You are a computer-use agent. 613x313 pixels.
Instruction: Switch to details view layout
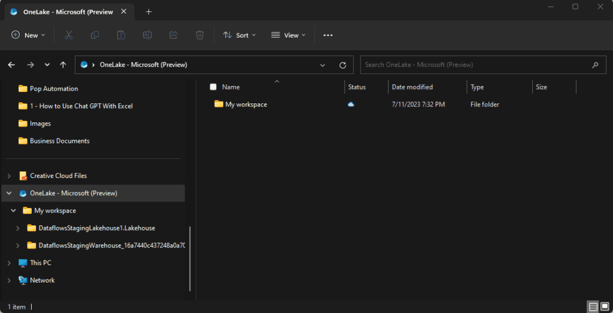click(593, 307)
